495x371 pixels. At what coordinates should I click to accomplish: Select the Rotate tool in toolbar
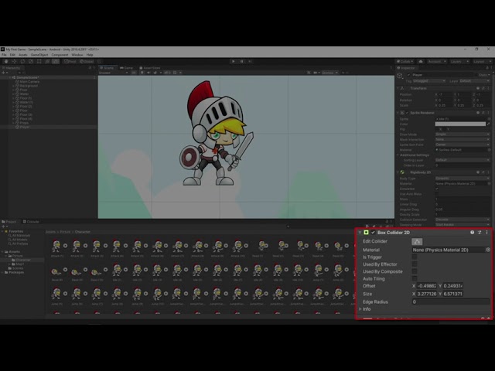point(22,61)
